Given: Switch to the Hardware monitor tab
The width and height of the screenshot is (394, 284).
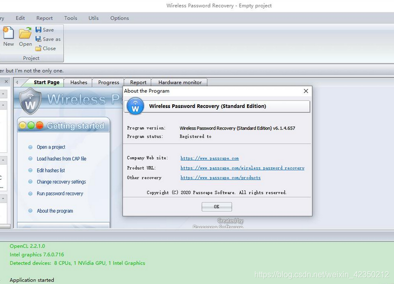Looking at the screenshot, I should [x=180, y=82].
